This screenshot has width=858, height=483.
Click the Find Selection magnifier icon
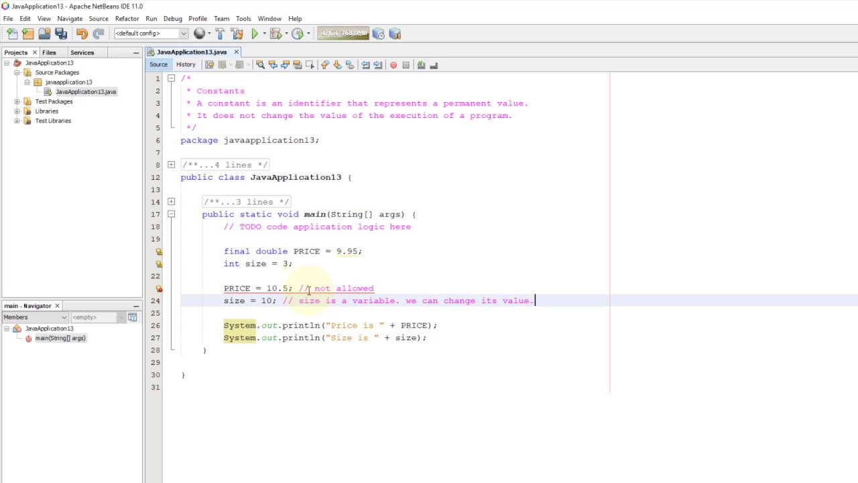click(260, 65)
